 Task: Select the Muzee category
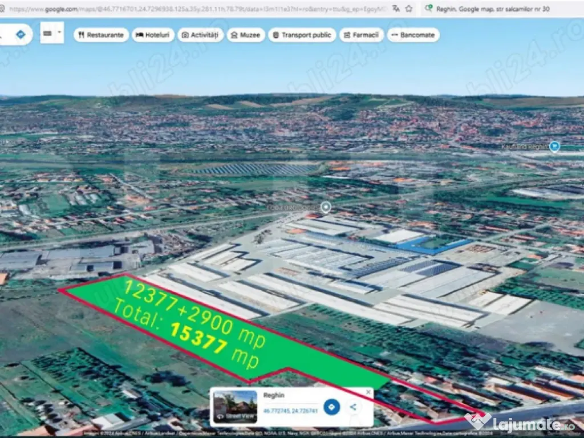click(246, 35)
